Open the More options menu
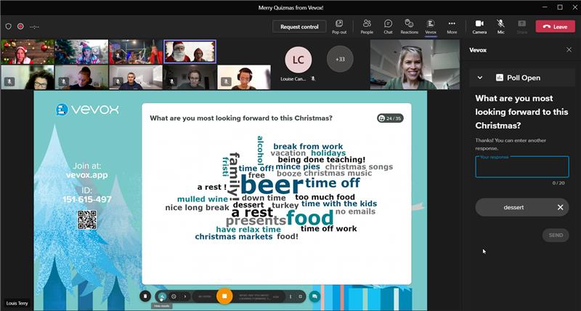 (452, 26)
